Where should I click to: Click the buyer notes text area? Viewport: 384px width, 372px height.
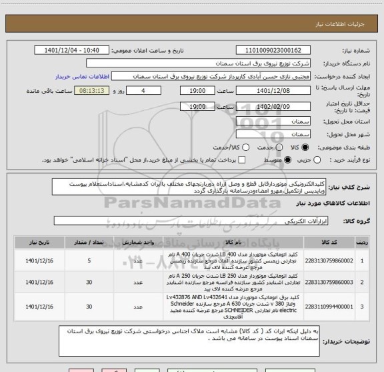click(189, 341)
